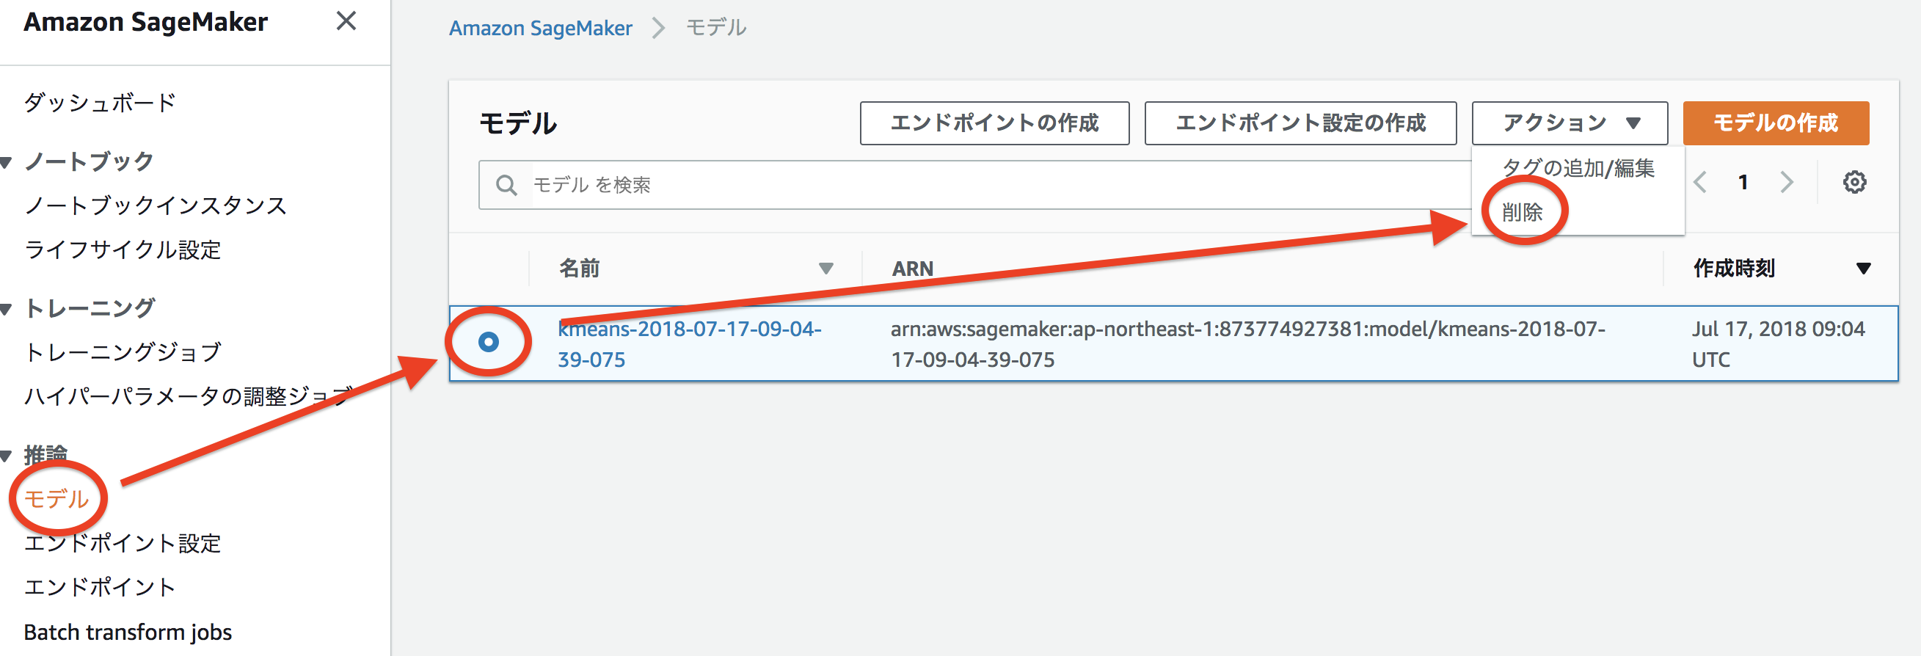Go to the previous page arrow

1700,182
